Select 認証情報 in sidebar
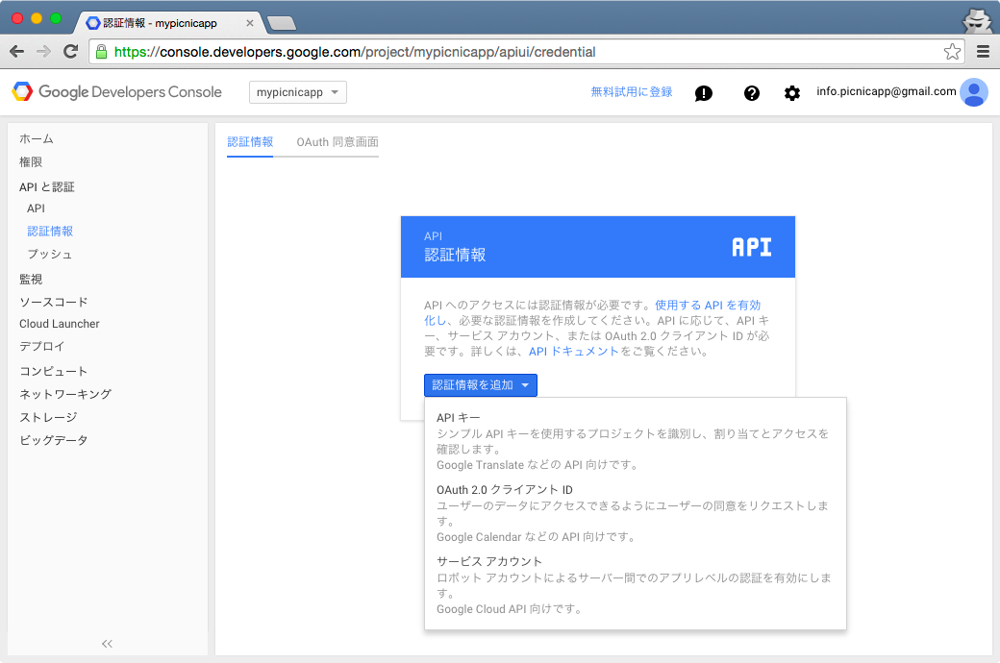Image resolution: width=1000 pixels, height=663 pixels. point(50,231)
